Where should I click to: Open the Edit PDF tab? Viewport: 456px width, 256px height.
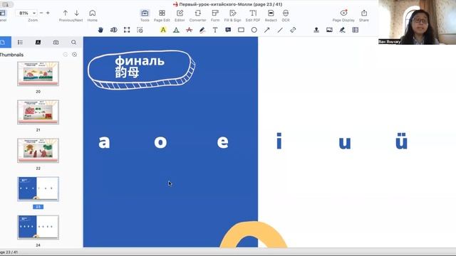[253, 16]
